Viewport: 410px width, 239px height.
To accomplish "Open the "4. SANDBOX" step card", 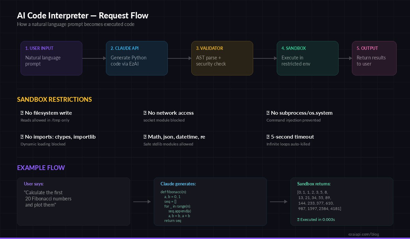I will coord(307,58).
